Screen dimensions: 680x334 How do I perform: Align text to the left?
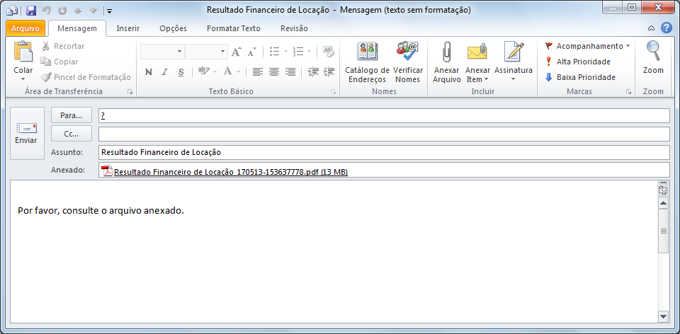click(x=258, y=72)
